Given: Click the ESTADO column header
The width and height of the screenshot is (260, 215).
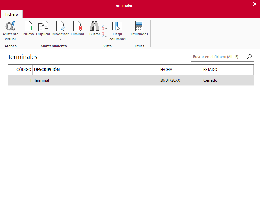Looking at the screenshot, I should (227, 69).
